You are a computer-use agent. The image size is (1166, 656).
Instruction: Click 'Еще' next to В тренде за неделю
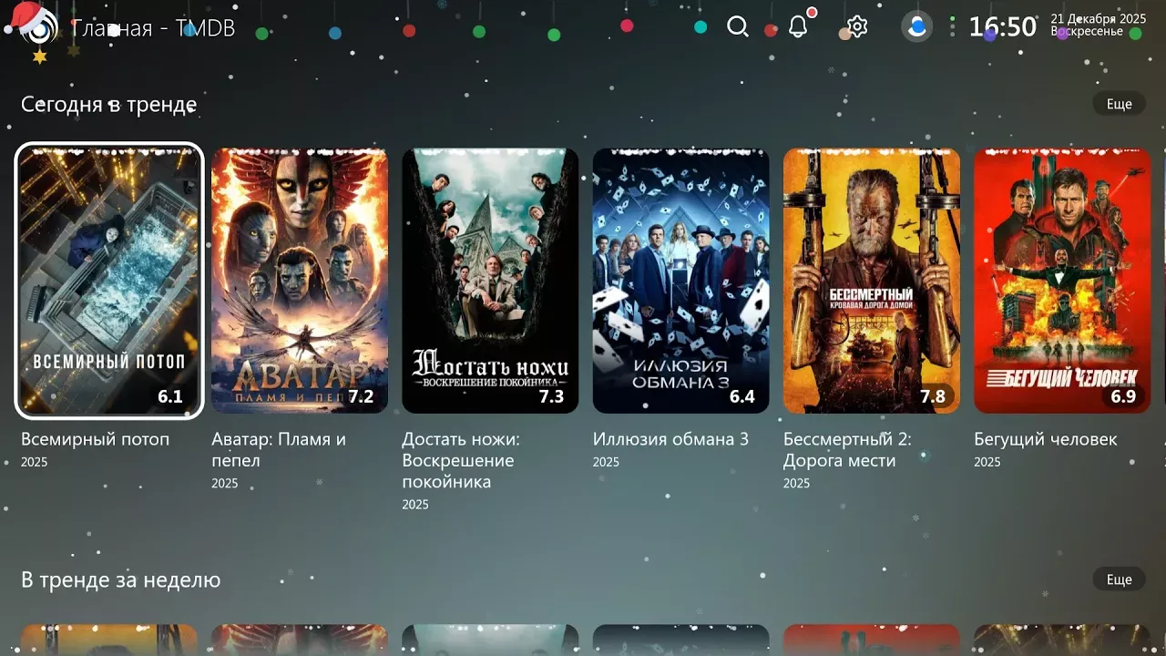[1119, 579]
